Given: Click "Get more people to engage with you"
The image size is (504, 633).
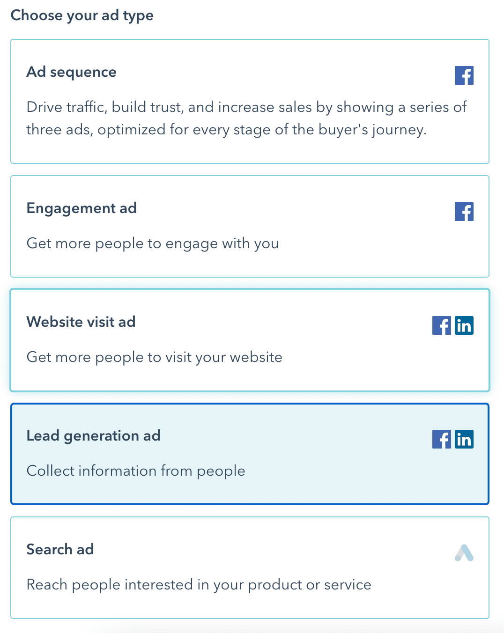Looking at the screenshot, I should click(x=153, y=243).
